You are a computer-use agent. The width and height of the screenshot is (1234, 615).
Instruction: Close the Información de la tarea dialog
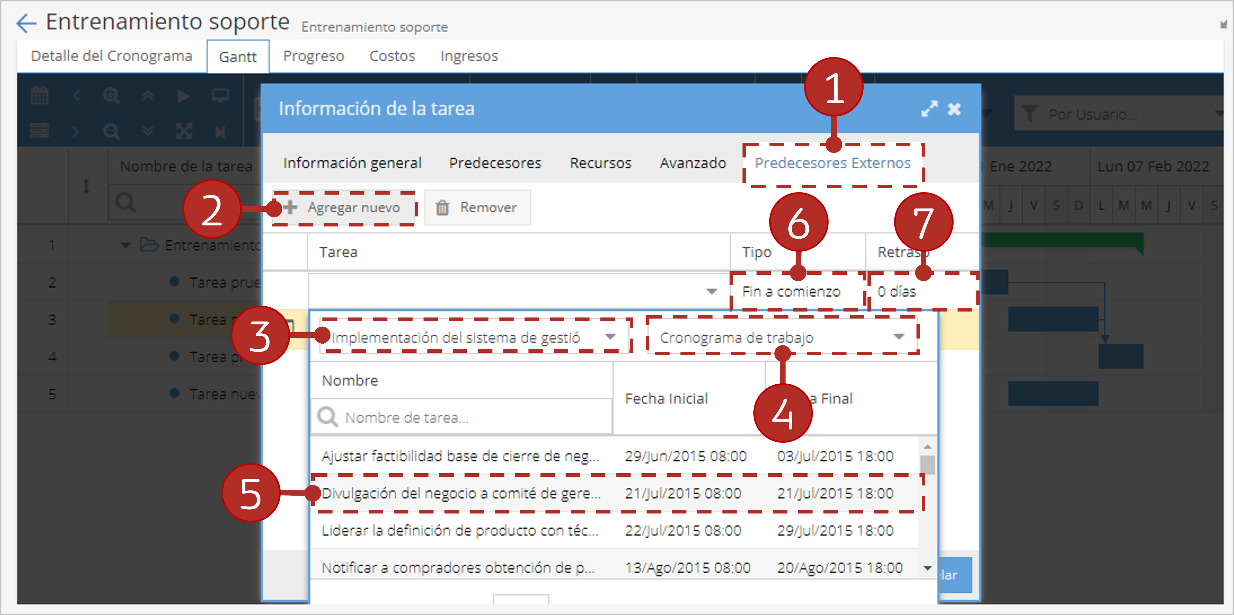(x=954, y=109)
